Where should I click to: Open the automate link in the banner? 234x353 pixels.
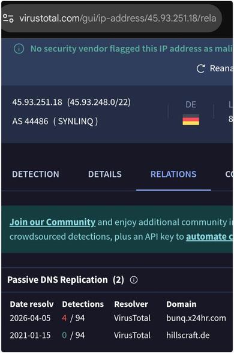point(209,236)
